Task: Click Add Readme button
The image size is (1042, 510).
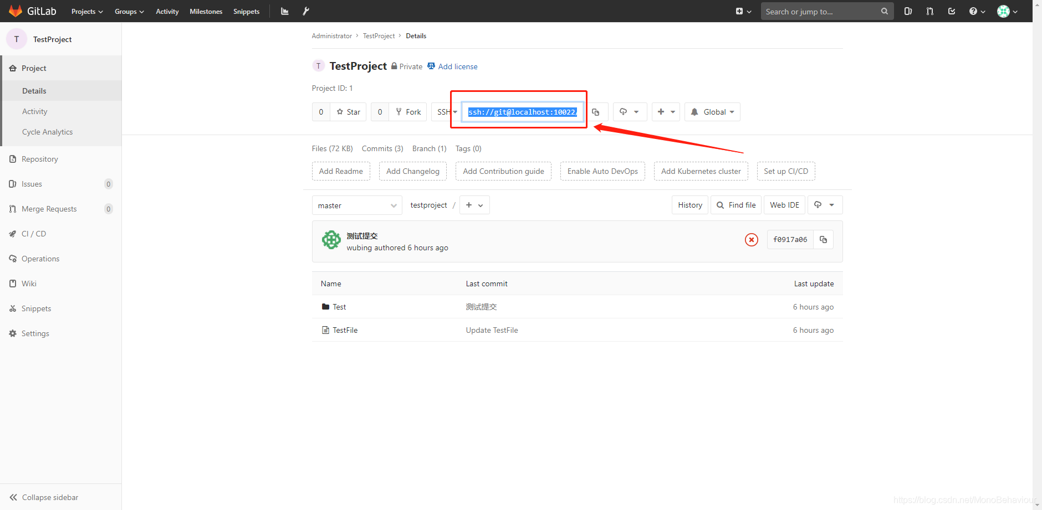Action: point(341,171)
